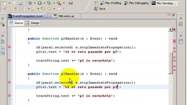Switch to the Java perspective
Viewport: 187px width, 105px height.
[100, 9]
